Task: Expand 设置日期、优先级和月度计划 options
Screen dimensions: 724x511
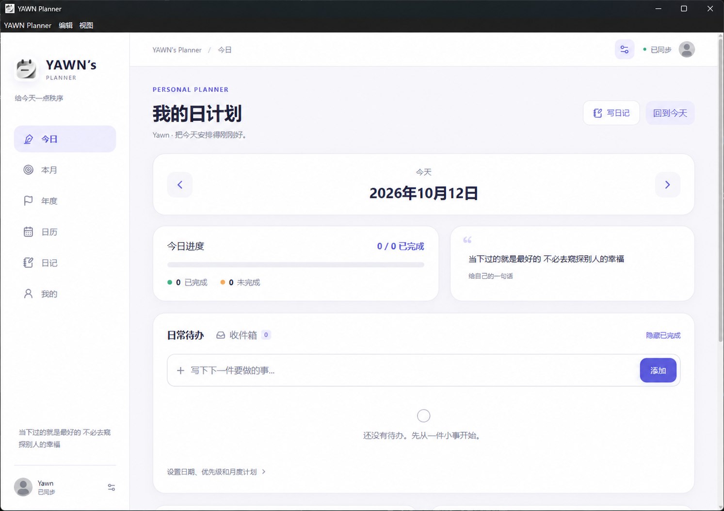Action: (x=216, y=472)
